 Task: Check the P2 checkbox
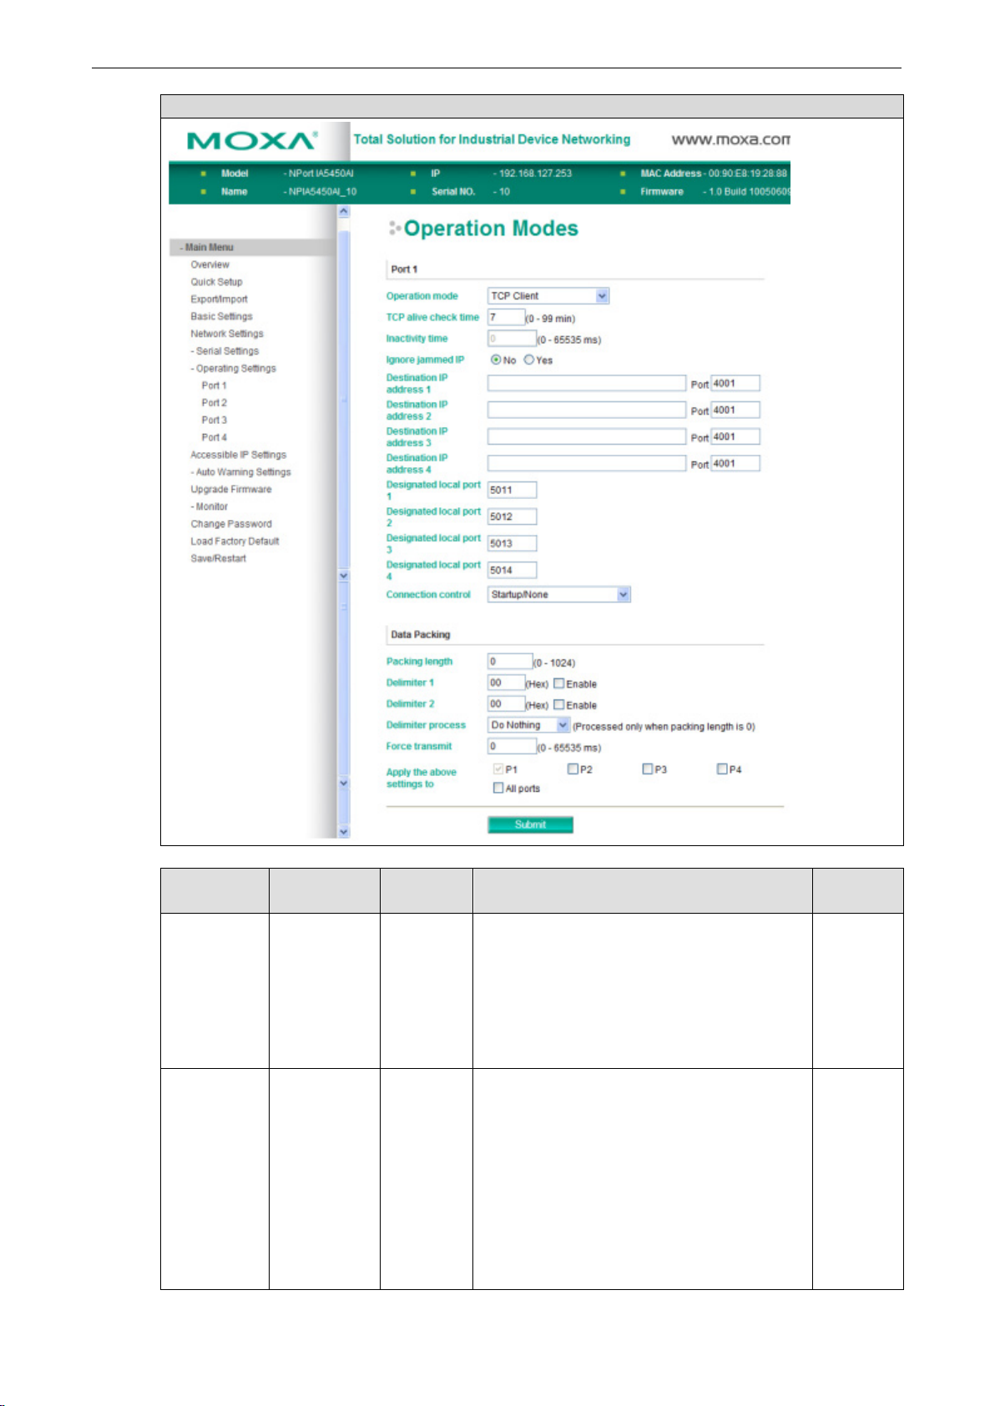pos(573,769)
